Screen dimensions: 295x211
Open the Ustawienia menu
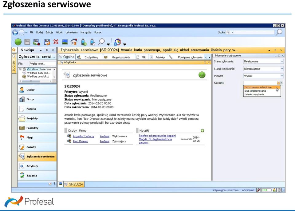[72, 32]
